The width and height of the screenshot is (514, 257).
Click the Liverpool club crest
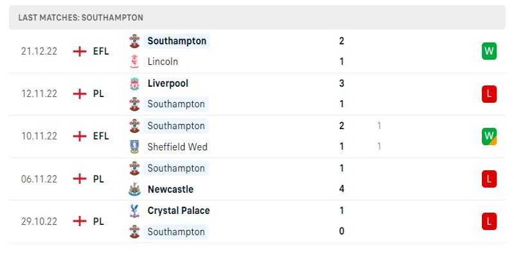[134, 84]
